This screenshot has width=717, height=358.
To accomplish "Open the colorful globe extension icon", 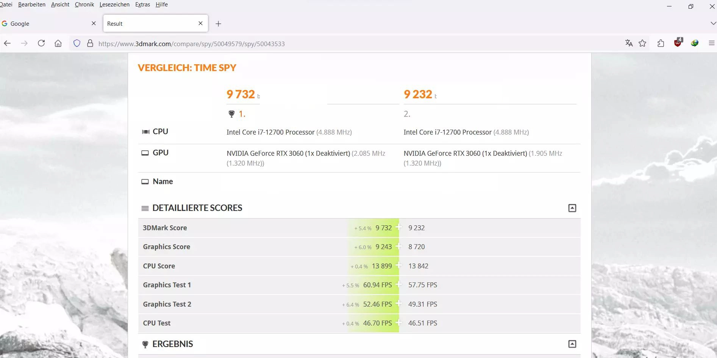I will (x=695, y=43).
